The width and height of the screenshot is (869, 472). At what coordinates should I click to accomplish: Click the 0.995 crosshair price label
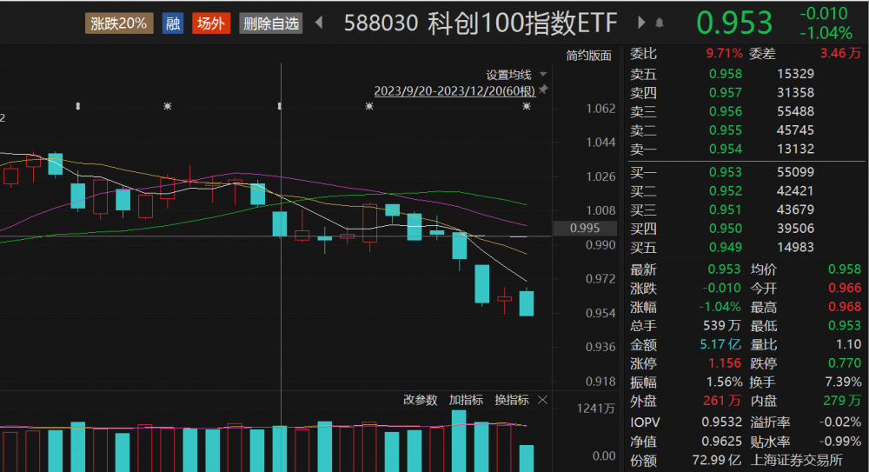coord(585,228)
